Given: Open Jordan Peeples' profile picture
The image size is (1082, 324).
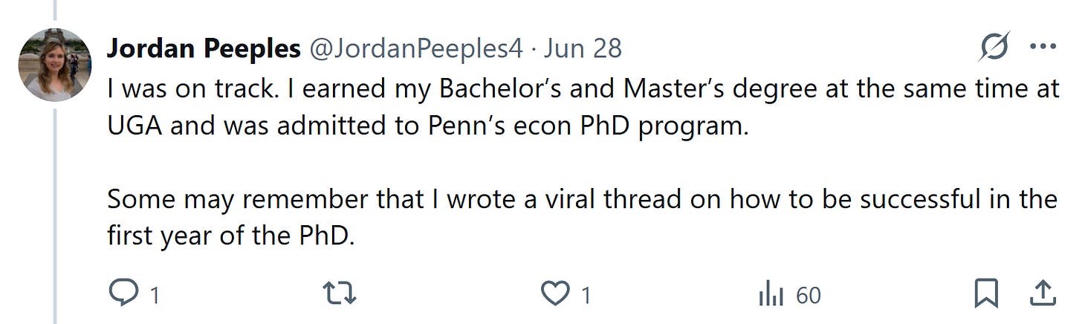Looking at the screenshot, I should coord(54,65).
